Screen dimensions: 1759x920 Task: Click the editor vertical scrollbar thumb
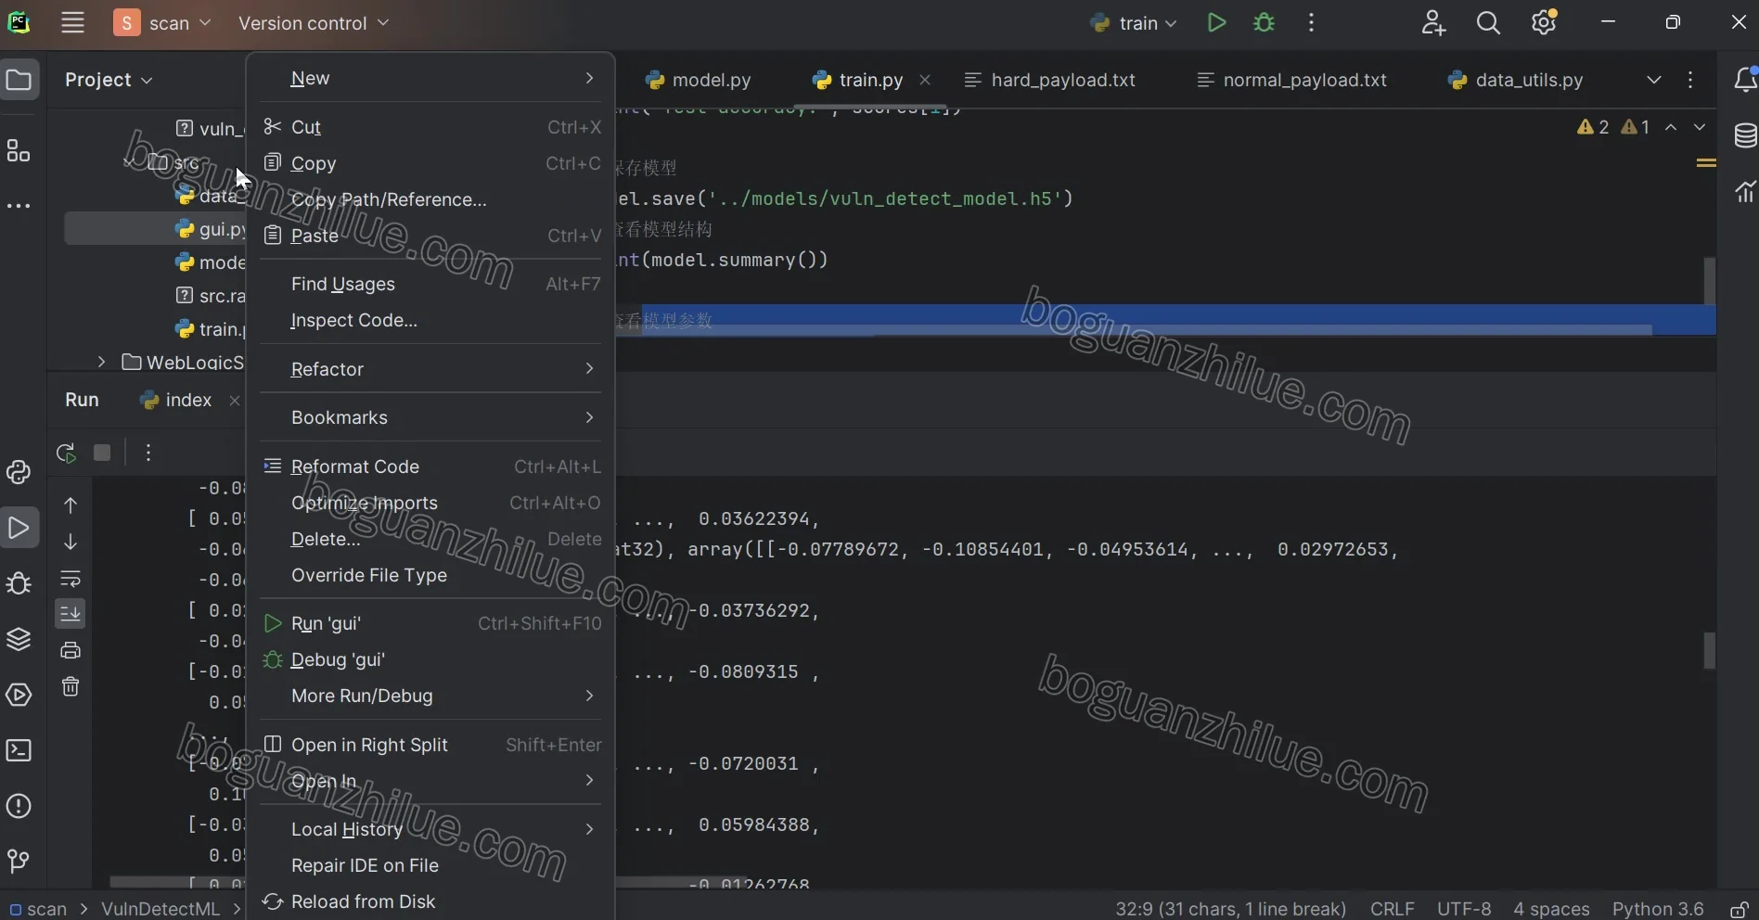(1709, 280)
